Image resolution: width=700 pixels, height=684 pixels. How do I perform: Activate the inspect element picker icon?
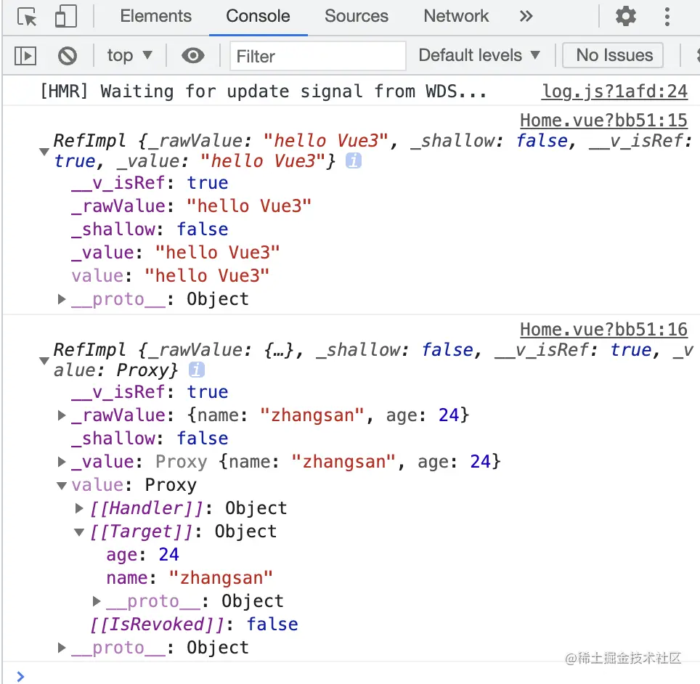point(27,17)
